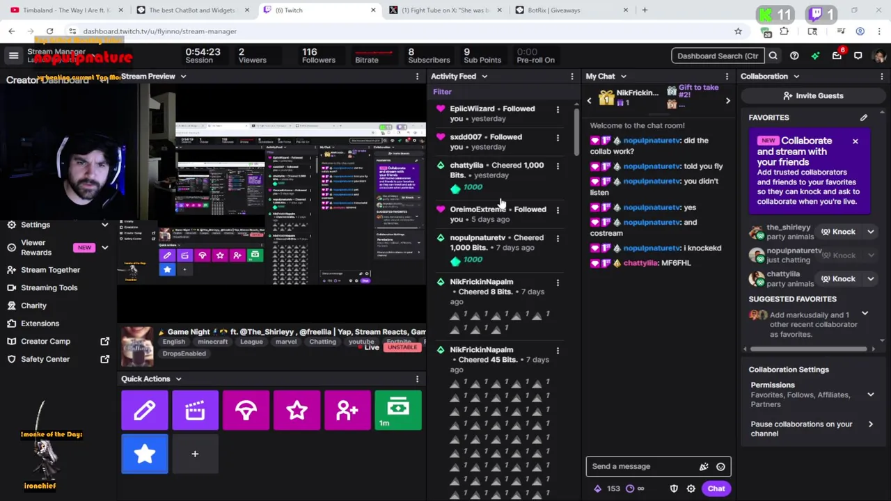This screenshot has height=501, width=891.
Task: Expand the Suggested Favorites chevron
Action: coord(865,315)
